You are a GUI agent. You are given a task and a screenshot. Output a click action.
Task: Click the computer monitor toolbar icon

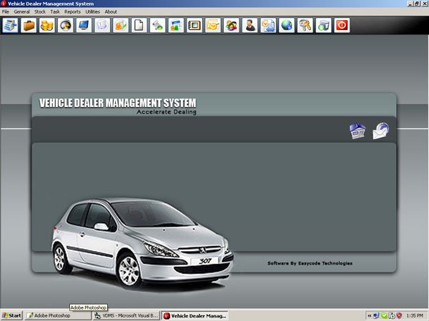[84, 26]
